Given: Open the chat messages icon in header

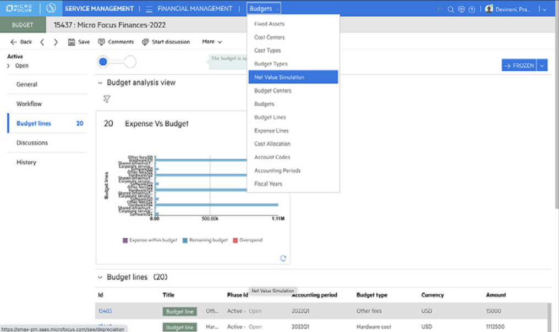Looking at the screenshot, I should [461, 9].
